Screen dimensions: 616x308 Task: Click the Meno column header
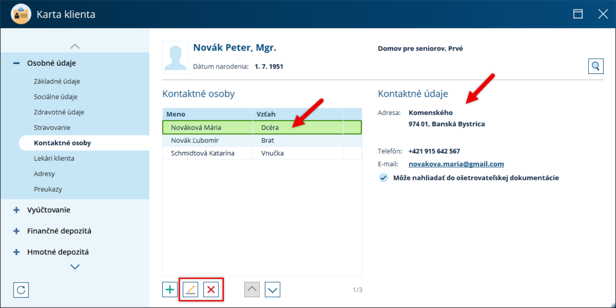207,114
